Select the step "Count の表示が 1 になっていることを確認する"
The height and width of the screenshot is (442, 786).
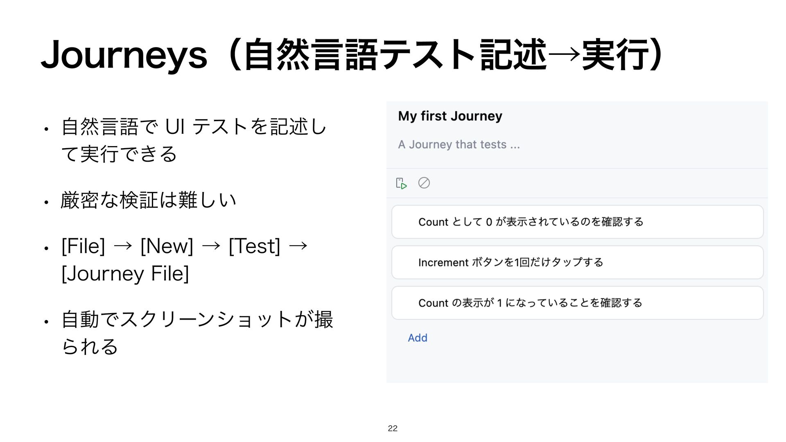pyautogui.click(x=577, y=303)
